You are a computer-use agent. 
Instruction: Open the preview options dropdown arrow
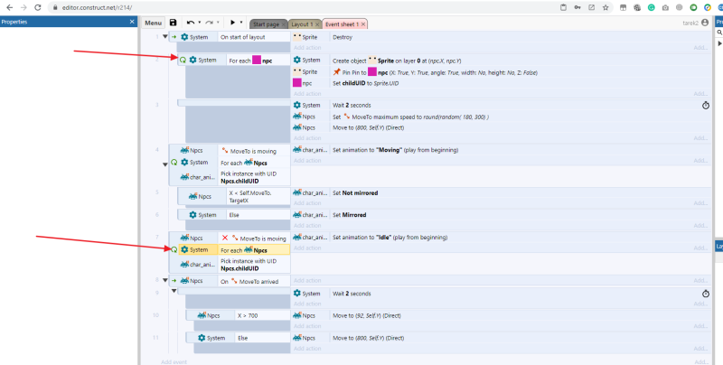coord(241,23)
